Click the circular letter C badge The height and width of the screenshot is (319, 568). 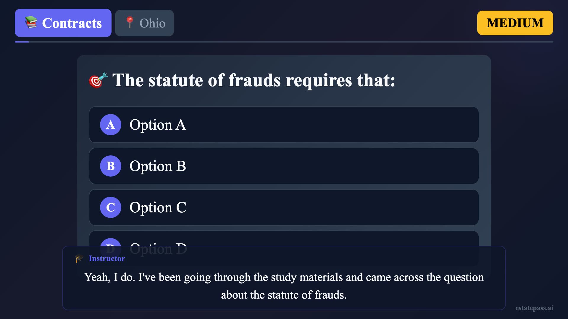coord(111,207)
